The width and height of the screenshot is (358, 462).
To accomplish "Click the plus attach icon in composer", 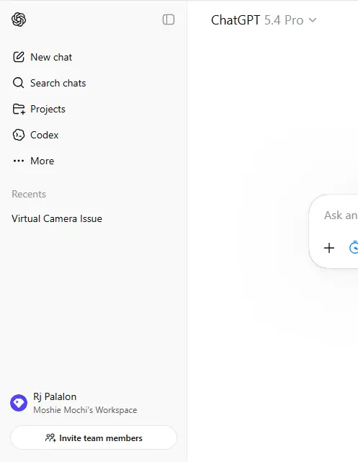I will click(329, 248).
